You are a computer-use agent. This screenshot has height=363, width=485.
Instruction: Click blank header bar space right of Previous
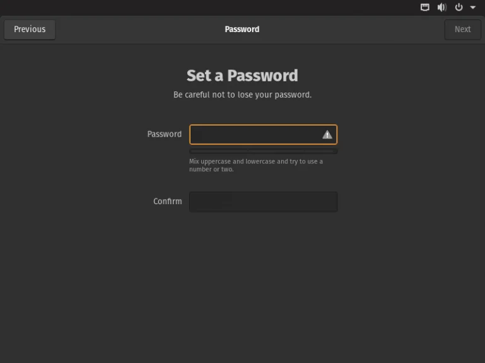tap(126, 29)
